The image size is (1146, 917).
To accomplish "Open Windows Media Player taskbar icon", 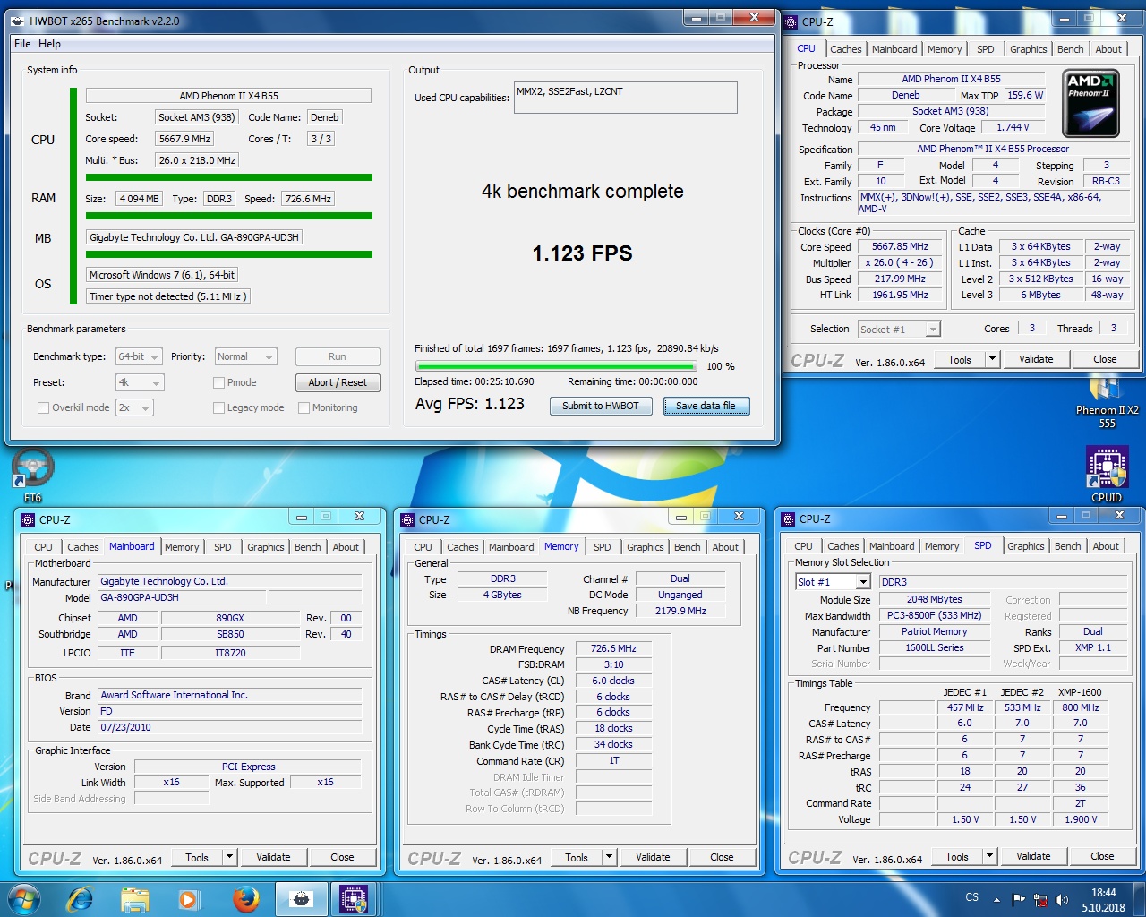I will coord(189,898).
